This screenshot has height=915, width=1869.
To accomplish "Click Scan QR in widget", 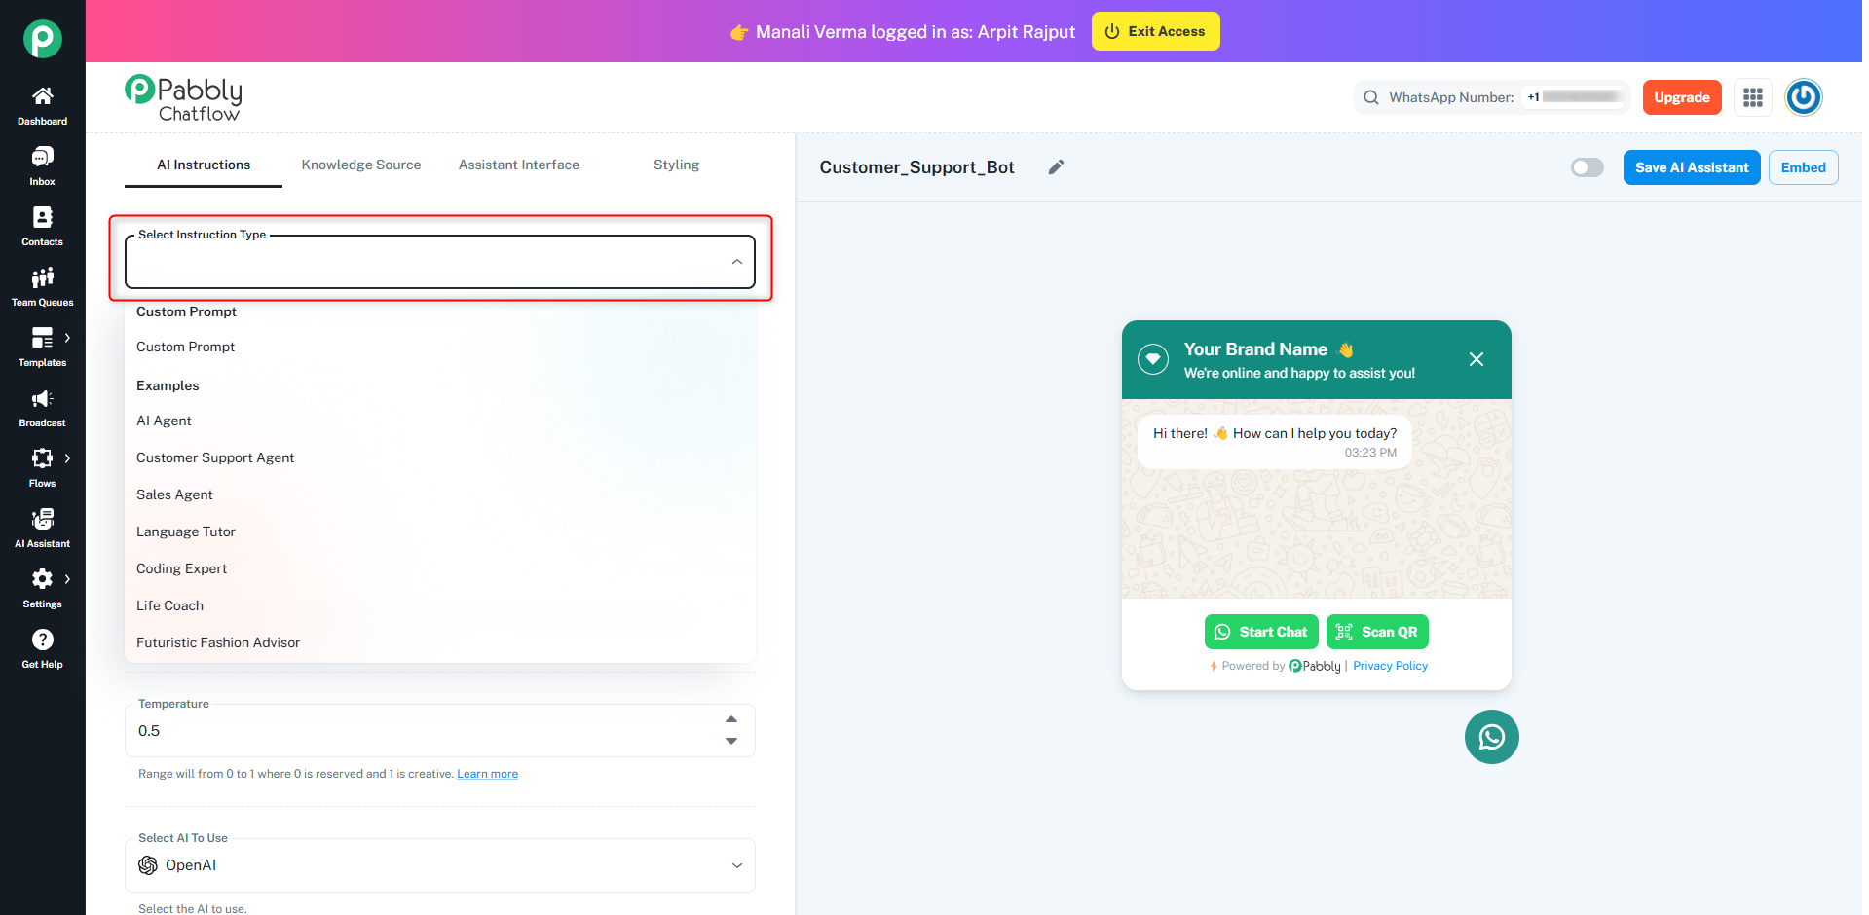I will (1377, 632).
